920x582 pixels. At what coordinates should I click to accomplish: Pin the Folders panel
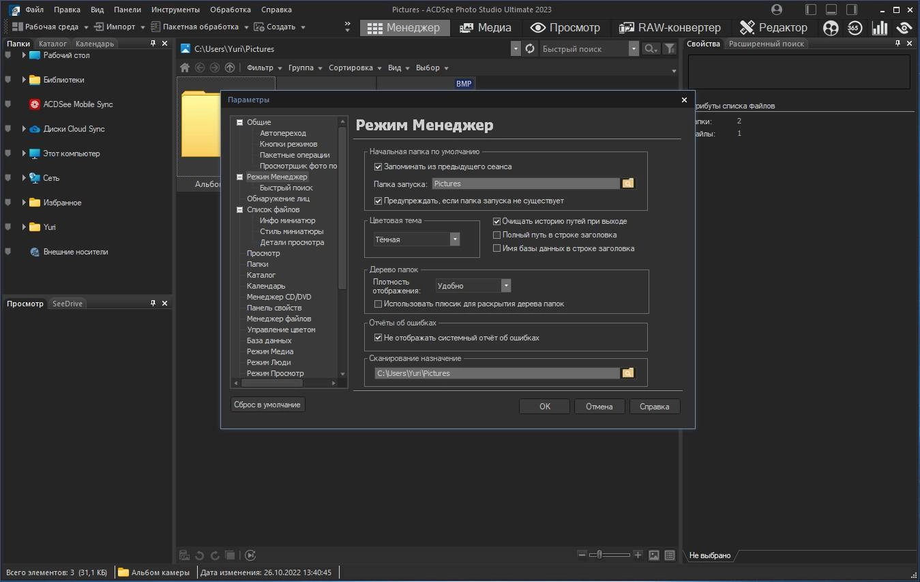[153, 43]
